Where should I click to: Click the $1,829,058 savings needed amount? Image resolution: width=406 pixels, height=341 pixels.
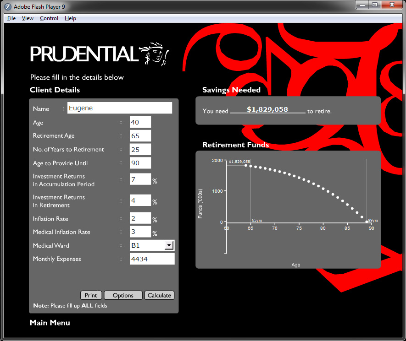267,109
